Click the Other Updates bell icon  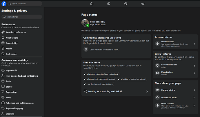coord(157,105)
